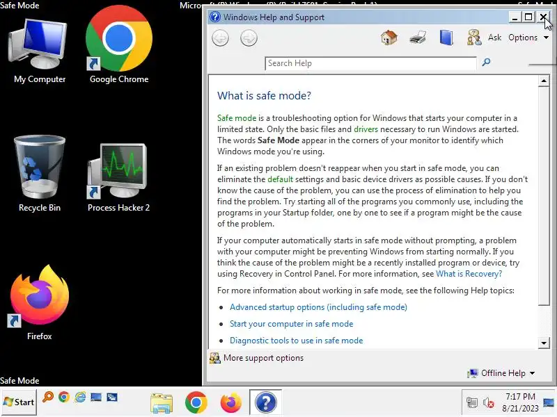
Task: Select the Process Hacker 2 shortcut
Action: tap(118, 178)
